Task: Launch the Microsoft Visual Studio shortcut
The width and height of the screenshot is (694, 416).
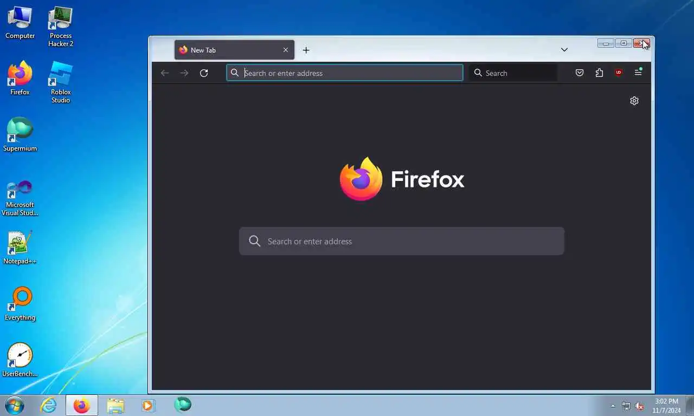Action: point(20,198)
